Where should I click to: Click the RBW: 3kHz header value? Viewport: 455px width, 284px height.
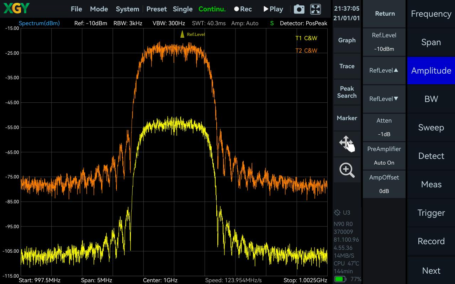tap(128, 23)
